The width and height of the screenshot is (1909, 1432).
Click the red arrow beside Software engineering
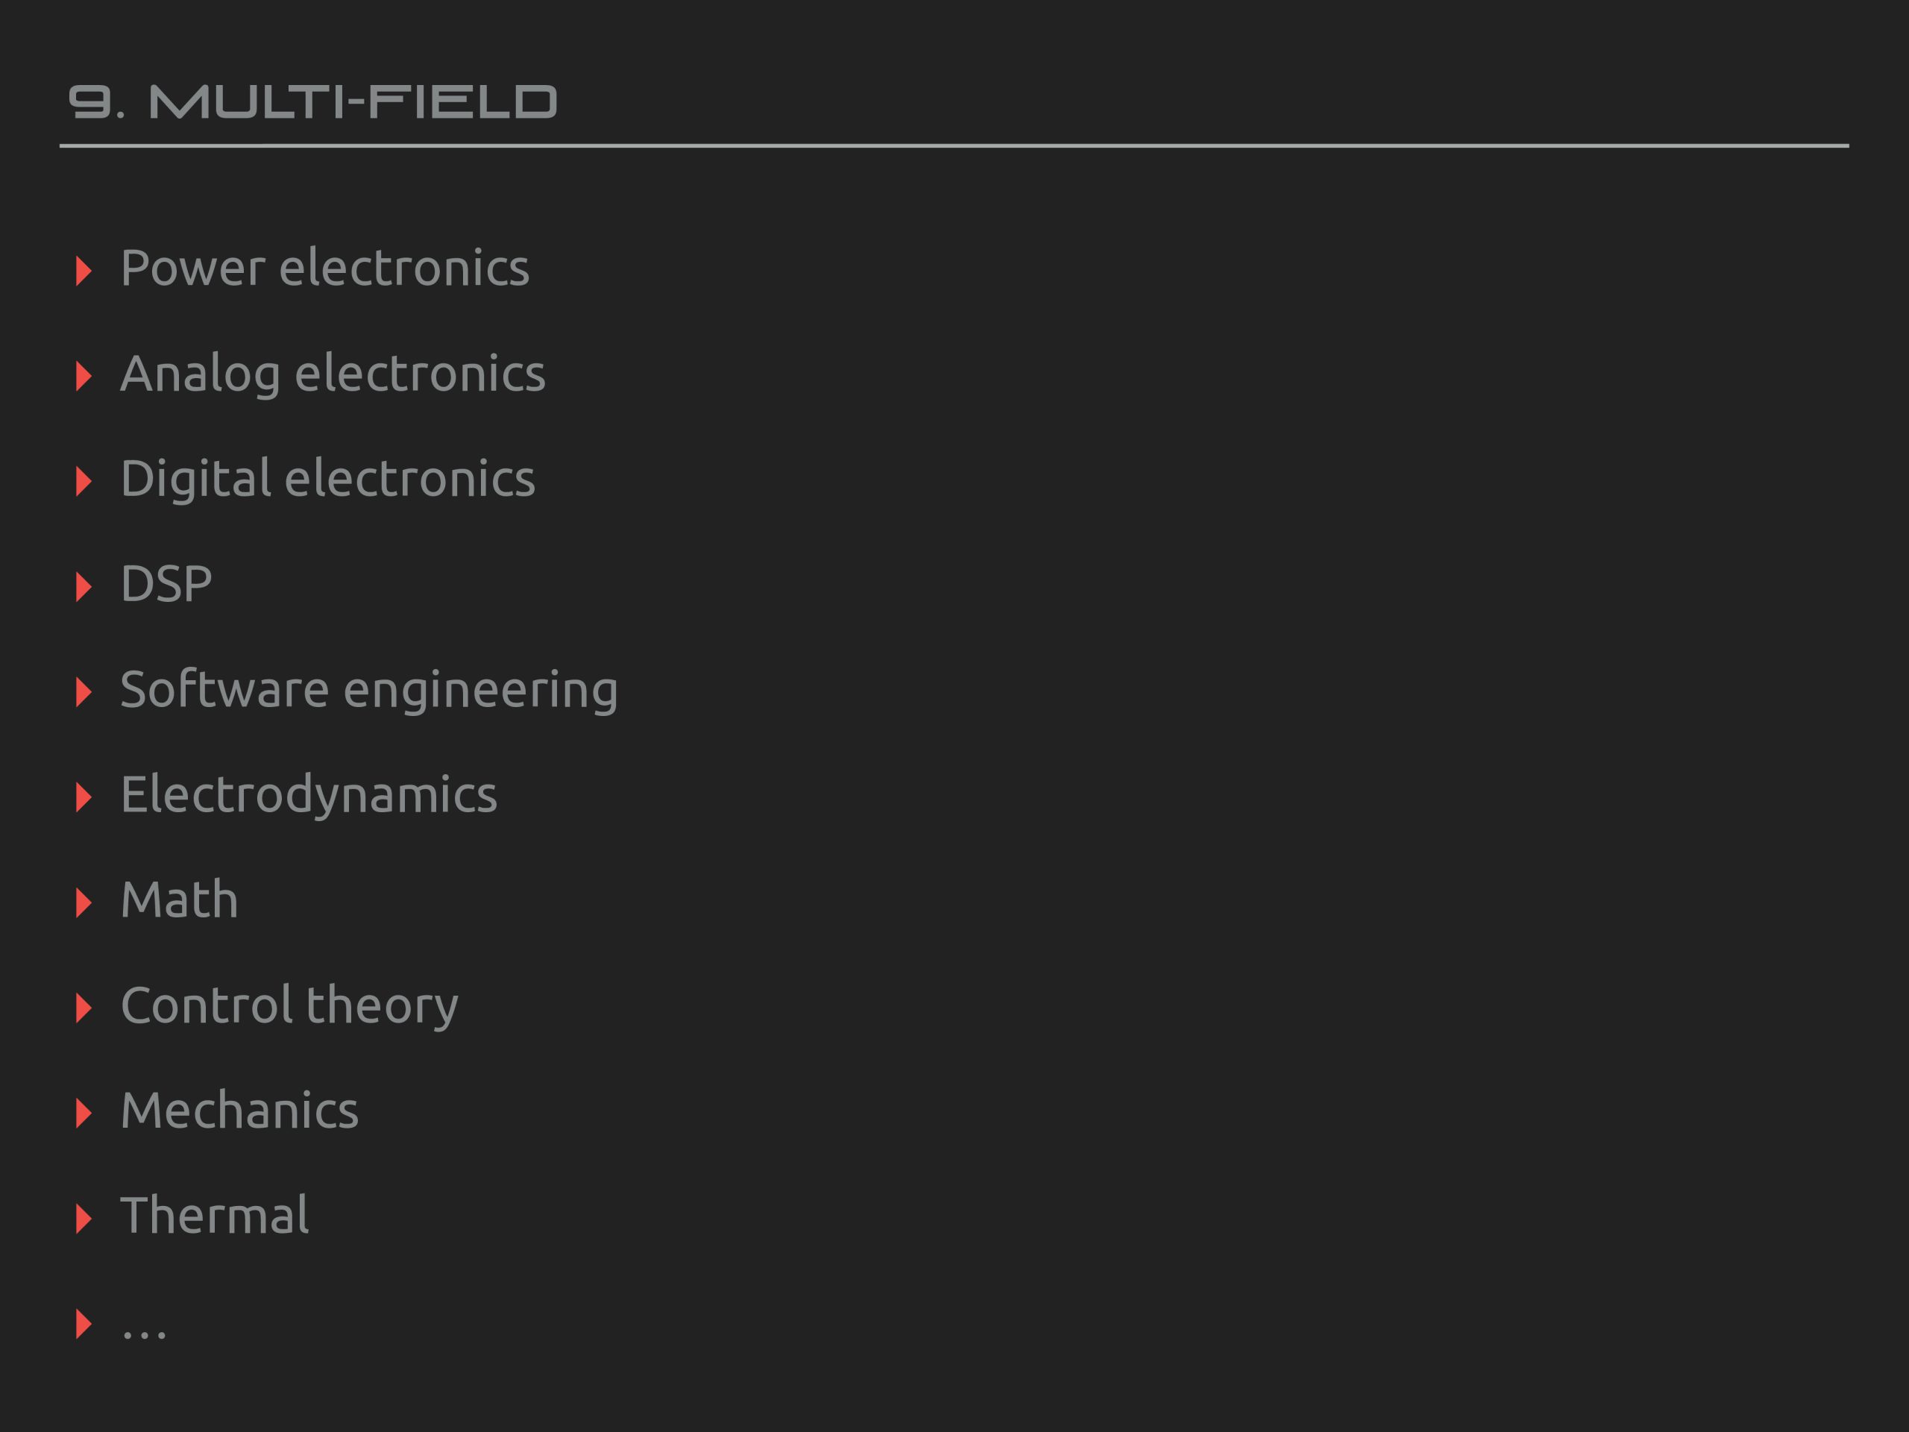pos(84,692)
